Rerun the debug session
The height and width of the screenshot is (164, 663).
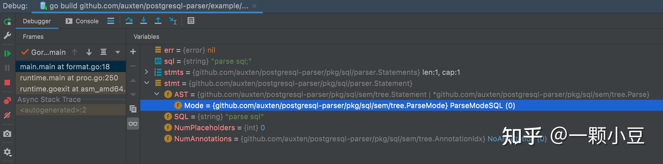tap(8, 21)
